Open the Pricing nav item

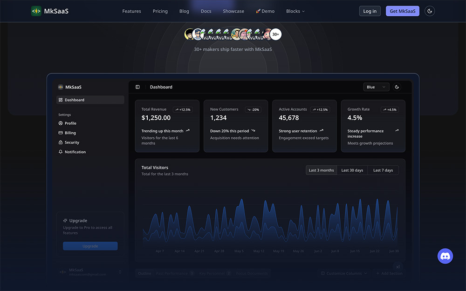point(160,11)
